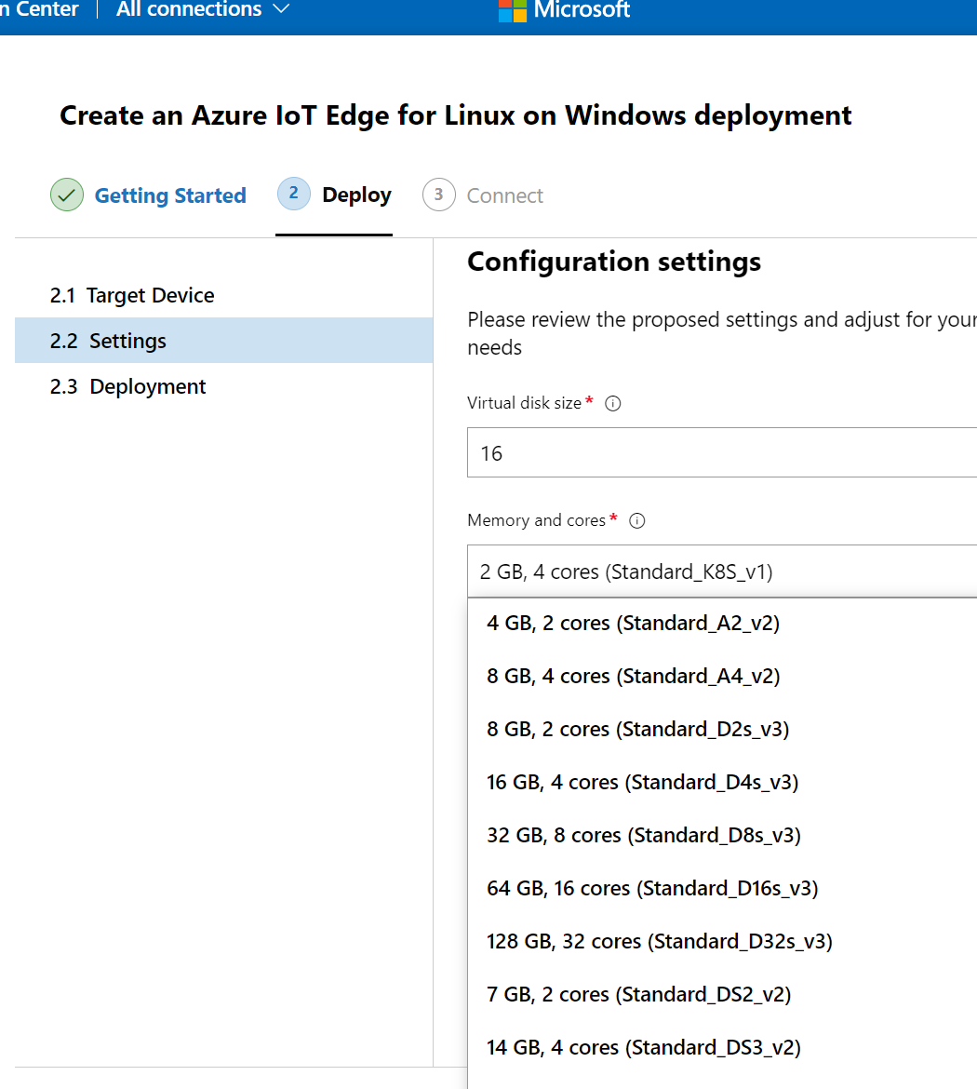The height and width of the screenshot is (1089, 977).
Task: Click the step 3 circle icon
Action: click(x=439, y=195)
